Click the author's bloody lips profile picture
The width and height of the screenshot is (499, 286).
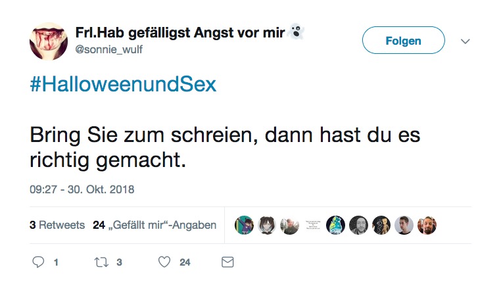[49, 41]
